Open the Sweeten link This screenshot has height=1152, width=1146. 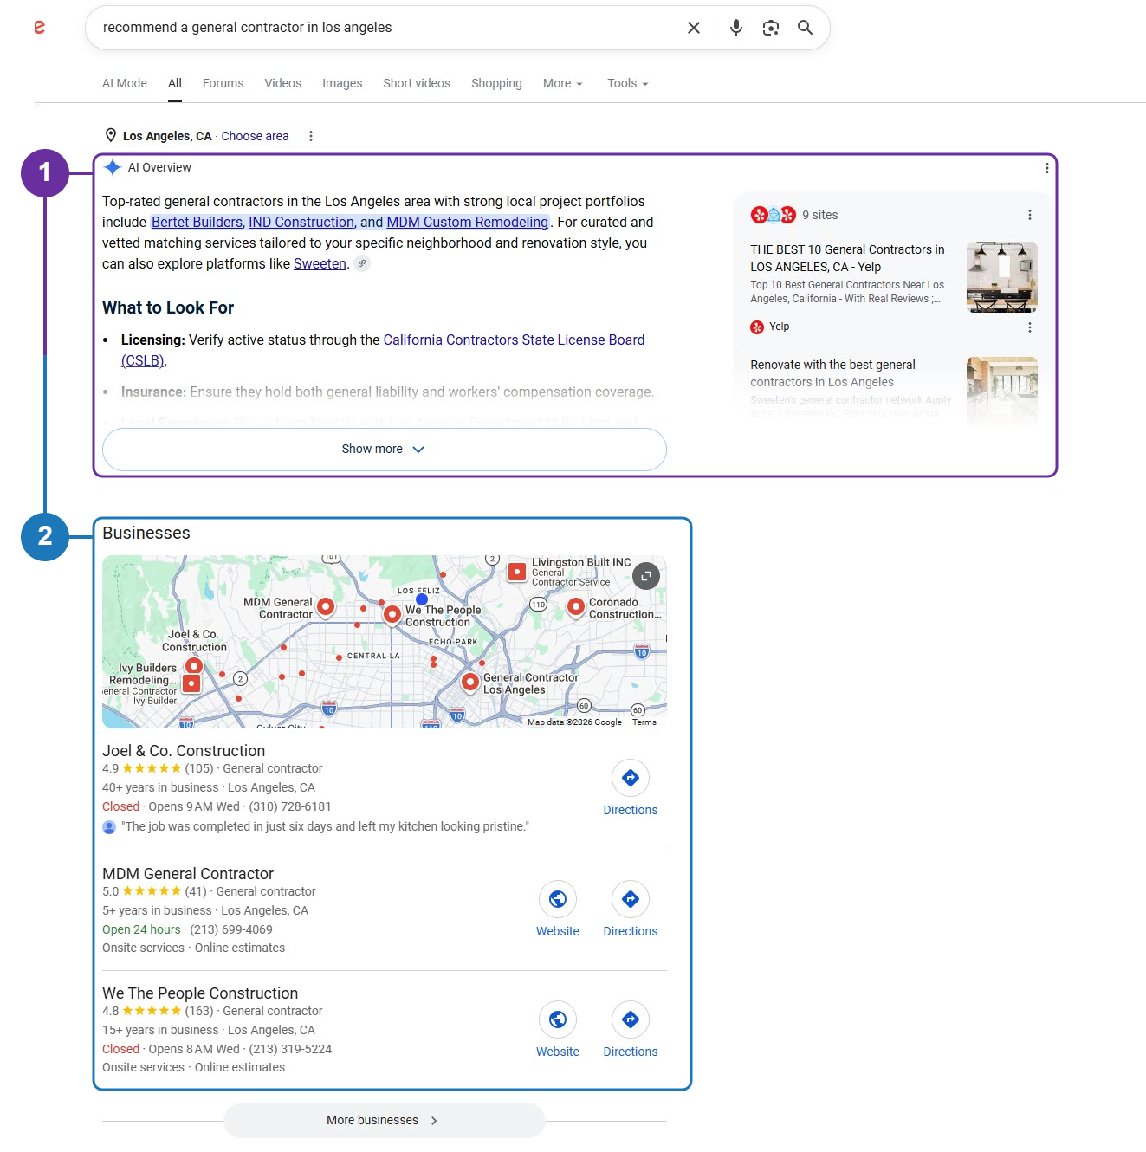pos(320,263)
